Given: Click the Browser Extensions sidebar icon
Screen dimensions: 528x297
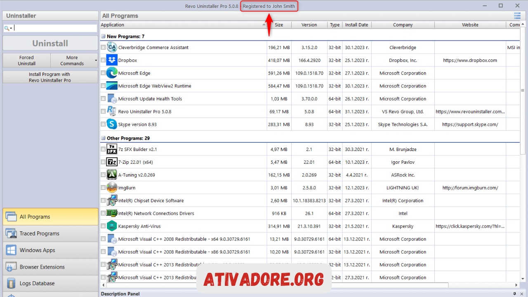Looking at the screenshot, I should [11, 267].
